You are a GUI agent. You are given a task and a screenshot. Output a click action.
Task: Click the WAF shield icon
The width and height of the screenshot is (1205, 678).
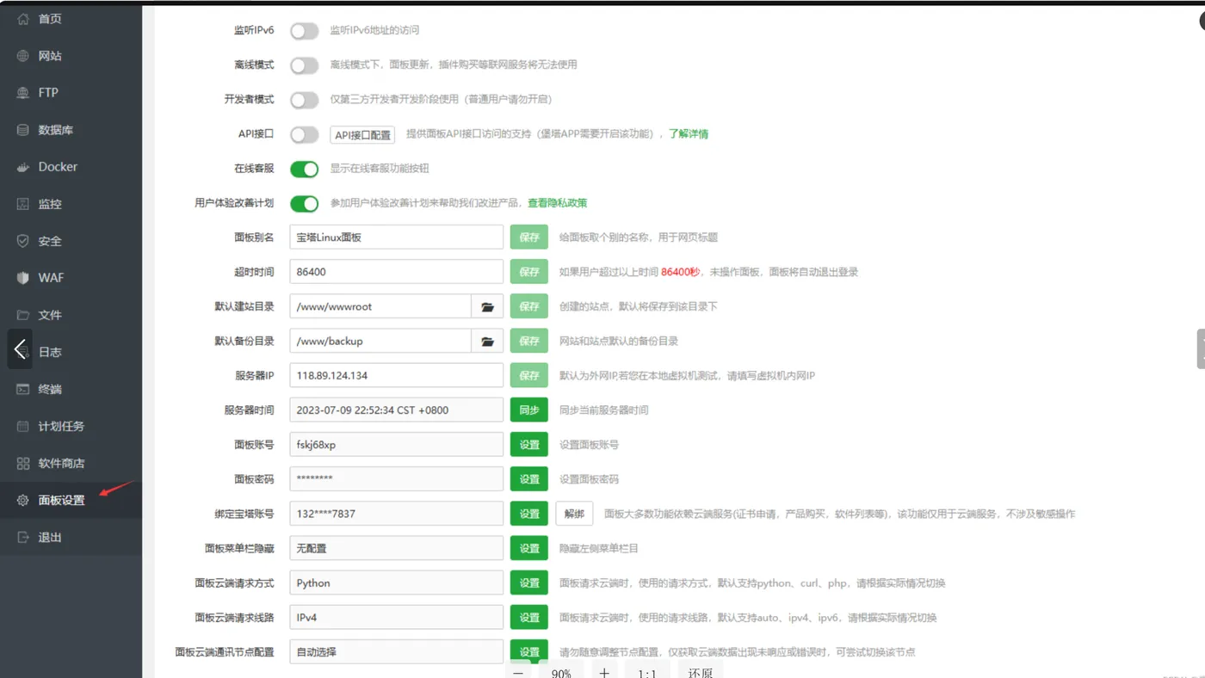click(x=23, y=278)
